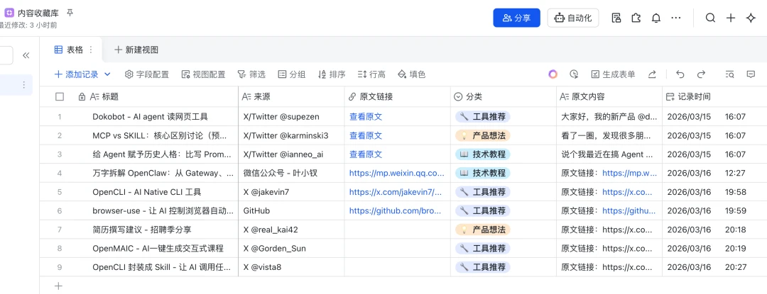Open the 筛选 filter tool
Screen dimensions: 767x294
click(251, 74)
